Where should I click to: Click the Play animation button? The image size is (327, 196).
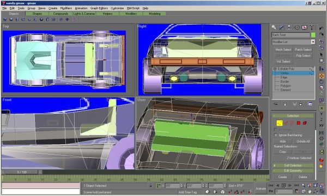coord(283,185)
